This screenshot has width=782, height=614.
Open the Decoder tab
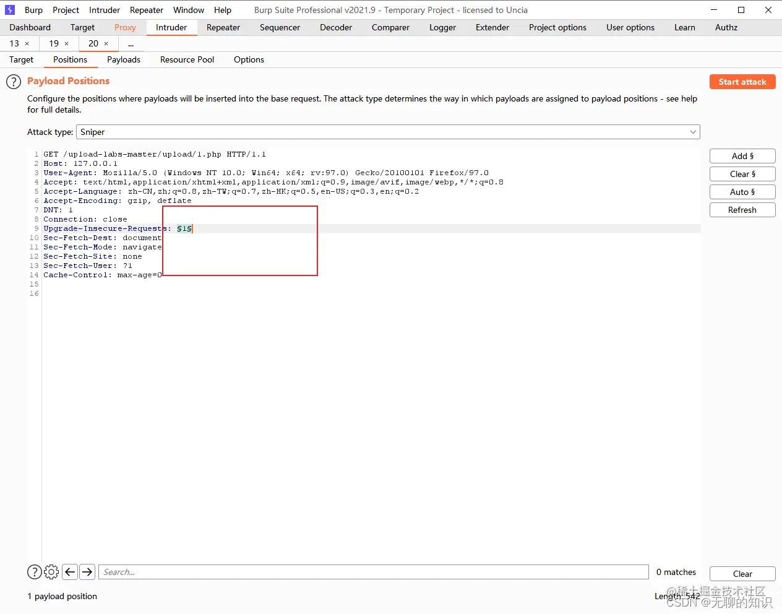click(x=336, y=27)
